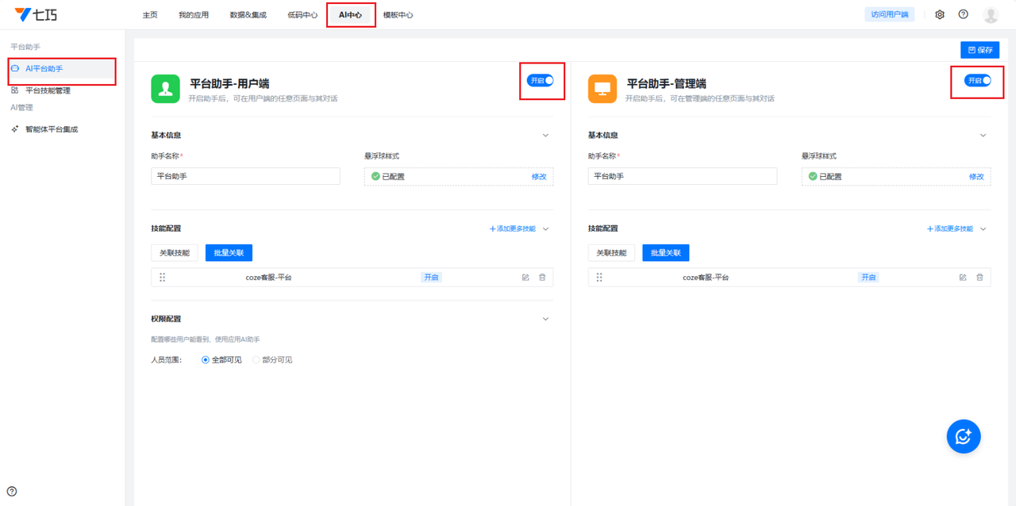Collapse 权限配置 section chevron
The height and width of the screenshot is (506, 1016).
coord(545,319)
